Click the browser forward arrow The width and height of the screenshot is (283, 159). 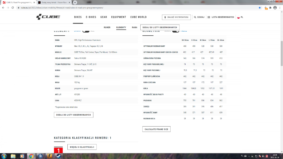[x=8, y=8]
